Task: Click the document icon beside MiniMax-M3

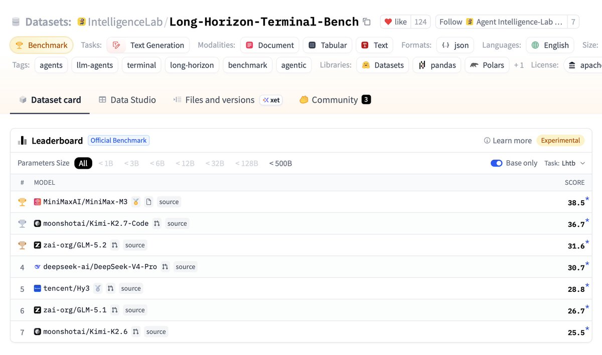Action: coord(148,202)
